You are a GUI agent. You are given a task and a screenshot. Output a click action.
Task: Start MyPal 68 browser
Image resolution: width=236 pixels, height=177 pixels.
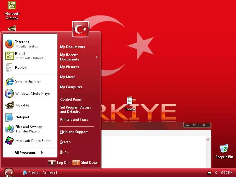(x=30, y=105)
